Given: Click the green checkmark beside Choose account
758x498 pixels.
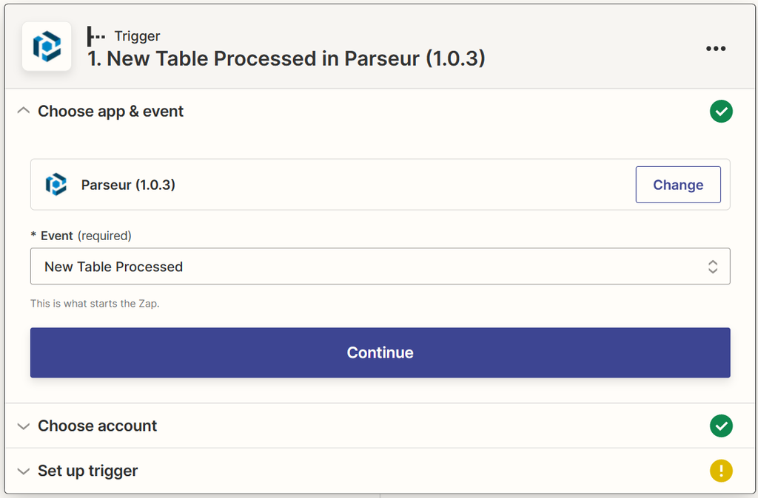Looking at the screenshot, I should coord(721,426).
